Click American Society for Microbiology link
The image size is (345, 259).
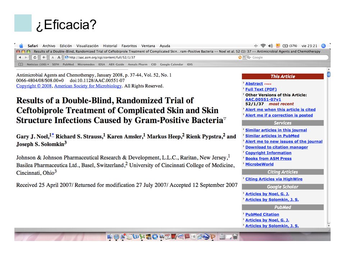88,86
